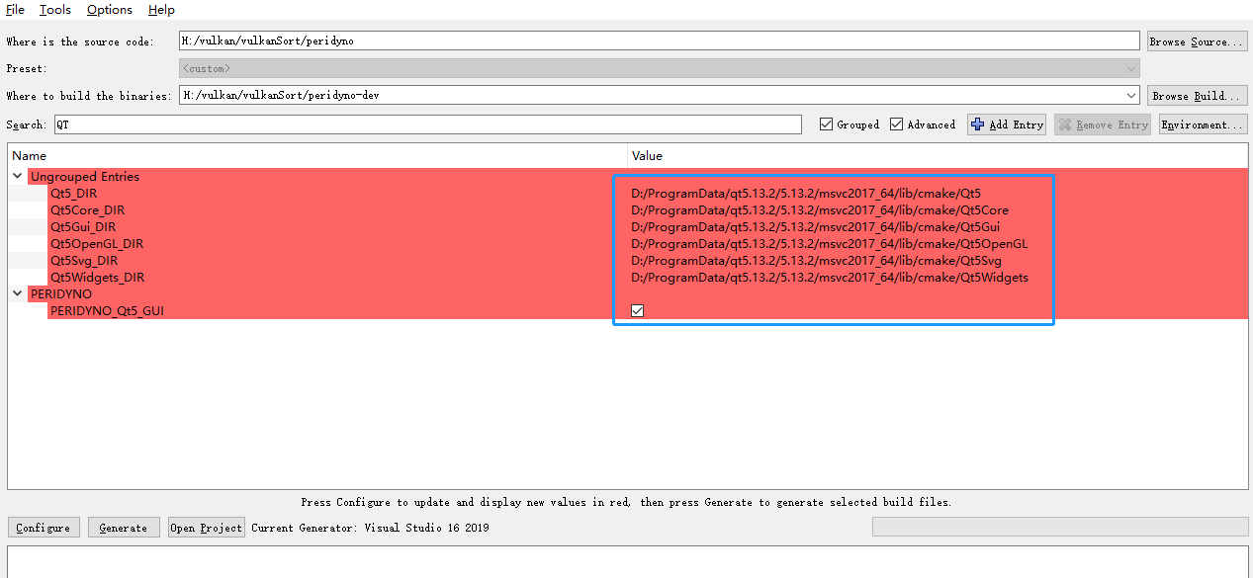Toggle the Advanced checkbox

click(896, 124)
